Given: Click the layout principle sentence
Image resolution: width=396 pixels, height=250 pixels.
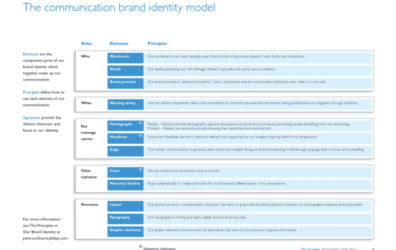Looking at the screenshot, I should pos(256,205).
